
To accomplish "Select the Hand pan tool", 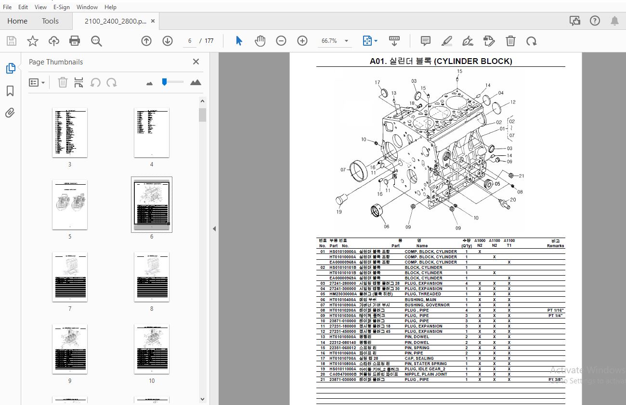I will (260, 41).
